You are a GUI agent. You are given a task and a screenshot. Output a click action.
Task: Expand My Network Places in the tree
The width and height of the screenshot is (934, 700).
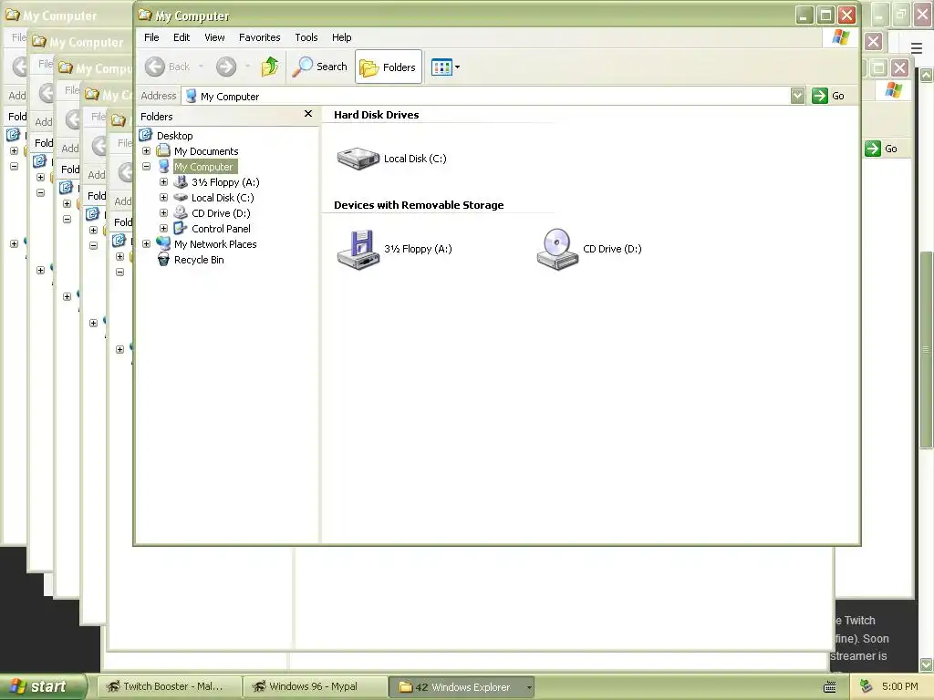[x=147, y=244]
